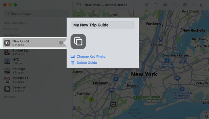Click the guide key photo placeholder icon
The image size is (209, 119).
78,41
